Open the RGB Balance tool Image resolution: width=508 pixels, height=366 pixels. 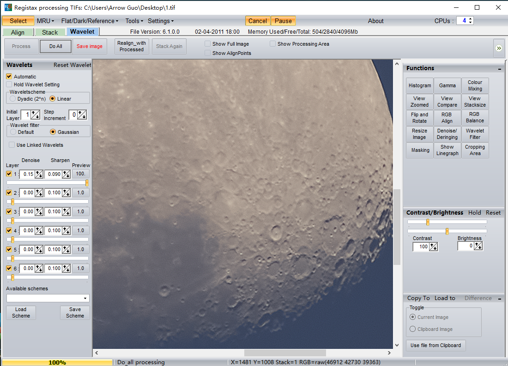click(x=475, y=118)
